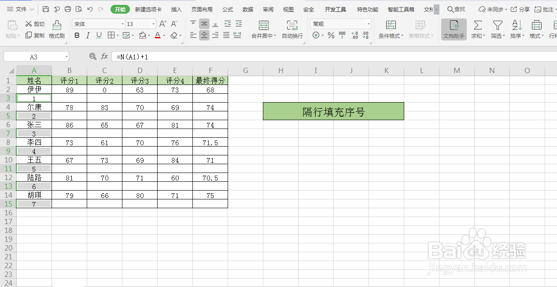Click the Percent style icon
Image resolution: width=557 pixels, height=287 pixels.
coord(331,36)
